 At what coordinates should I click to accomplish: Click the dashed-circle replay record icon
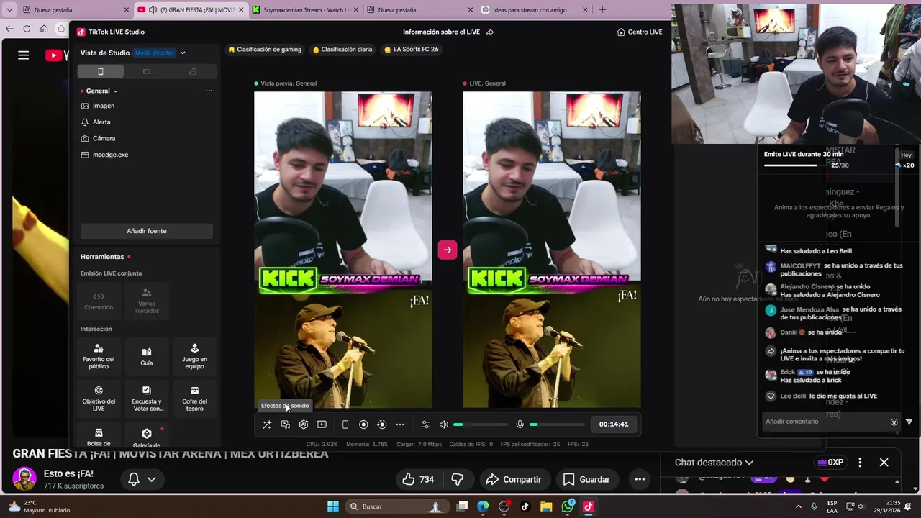pos(381,424)
